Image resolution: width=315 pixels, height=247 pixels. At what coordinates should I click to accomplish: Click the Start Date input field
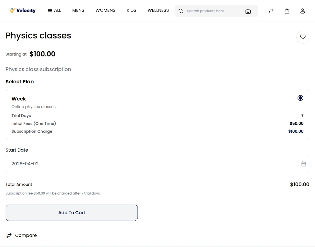click(152, 164)
